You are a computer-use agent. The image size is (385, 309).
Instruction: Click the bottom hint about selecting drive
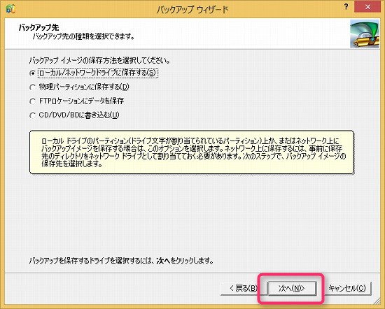(x=121, y=261)
